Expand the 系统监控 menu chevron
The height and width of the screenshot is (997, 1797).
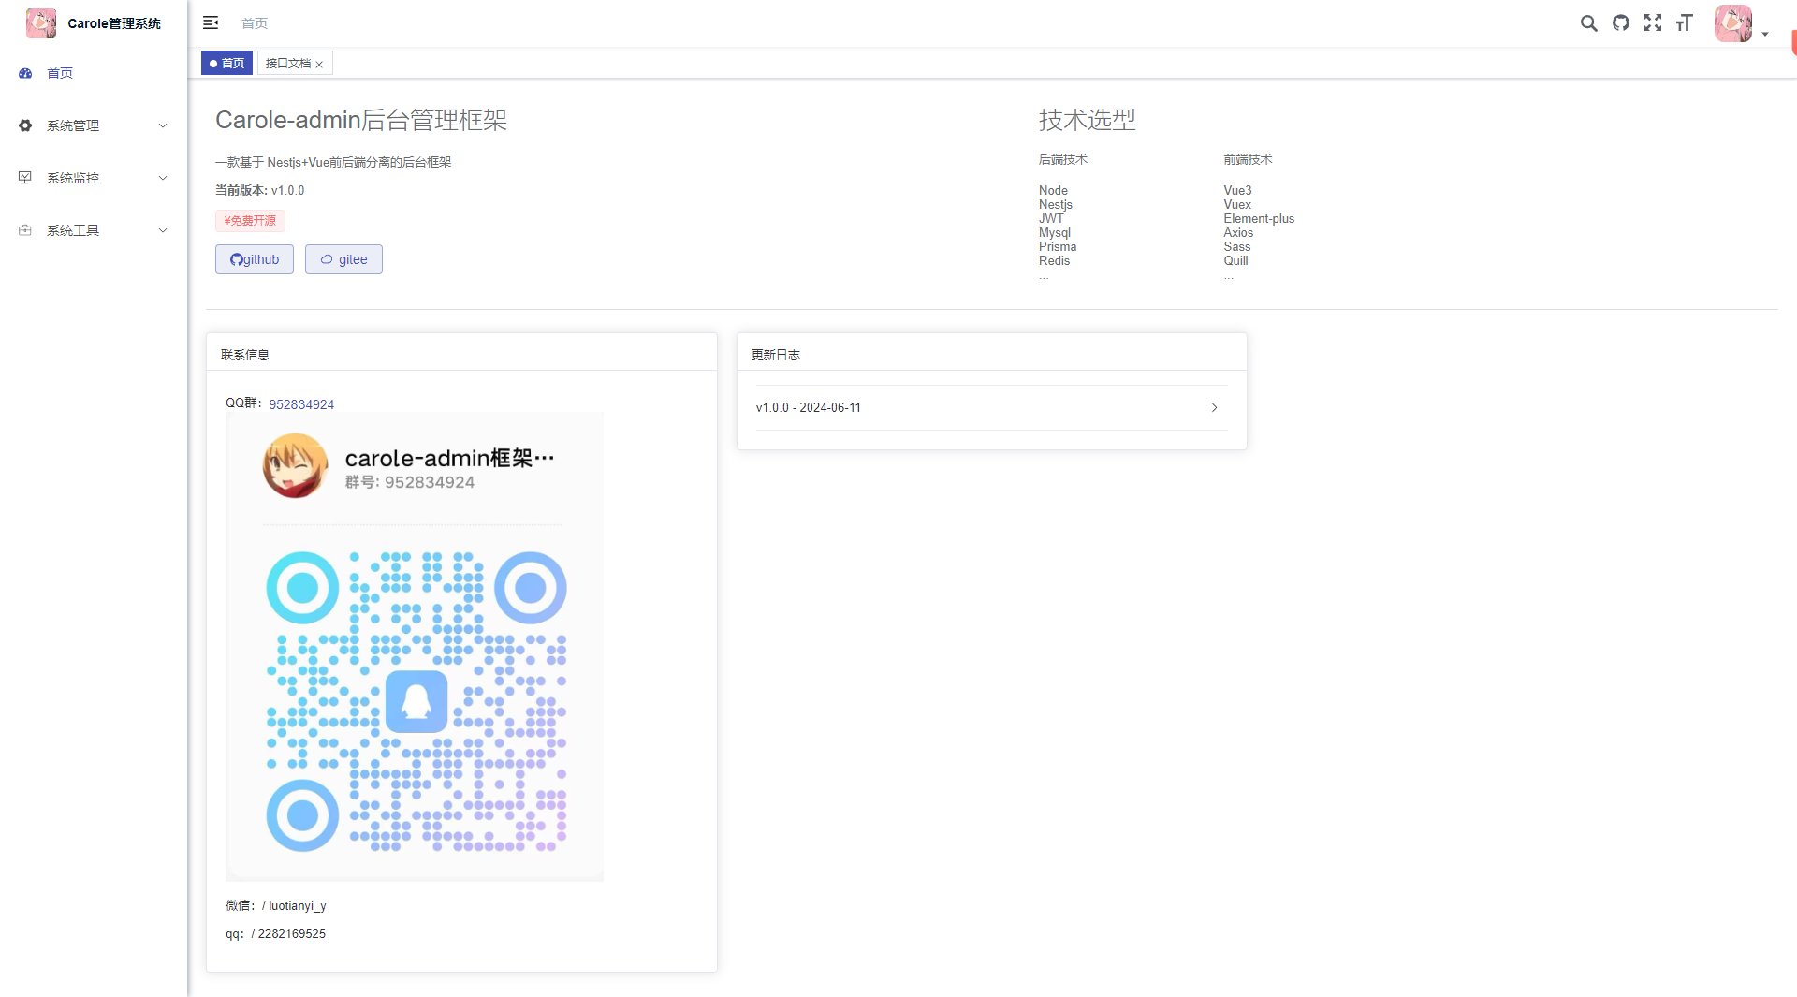coord(163,178)
